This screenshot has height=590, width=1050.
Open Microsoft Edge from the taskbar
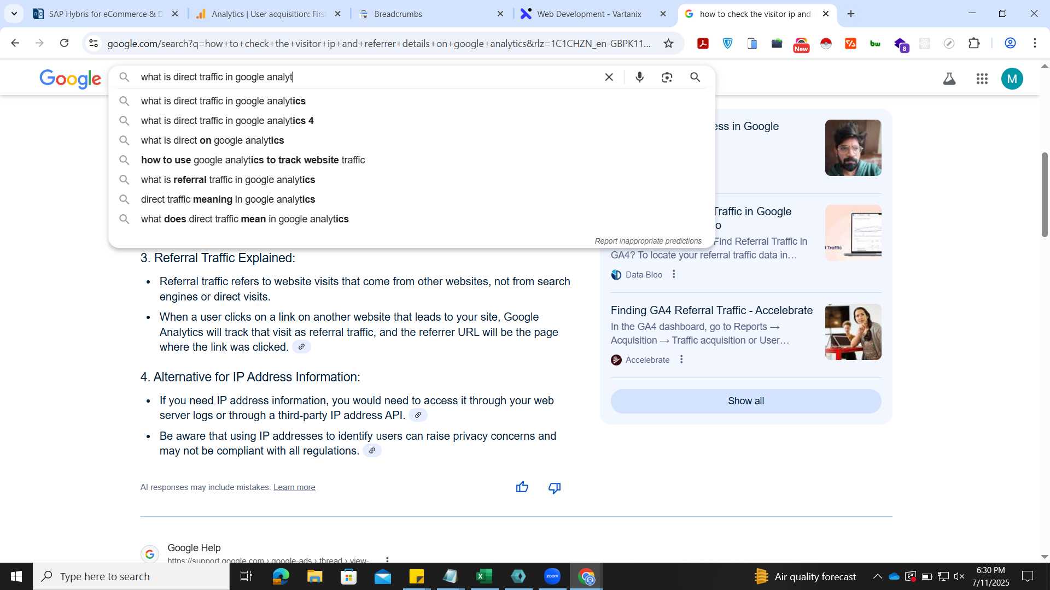tap(281, 576)
